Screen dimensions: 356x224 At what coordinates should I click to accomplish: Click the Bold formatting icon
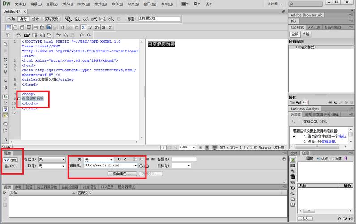click(119, 159)
